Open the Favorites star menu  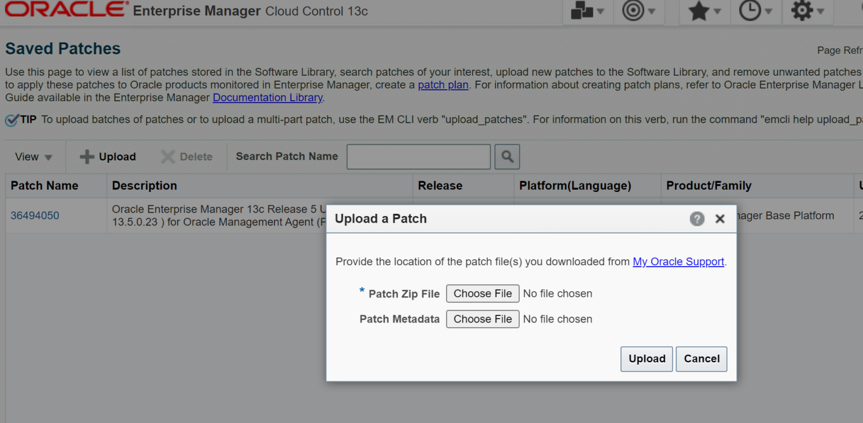point(705,11)
